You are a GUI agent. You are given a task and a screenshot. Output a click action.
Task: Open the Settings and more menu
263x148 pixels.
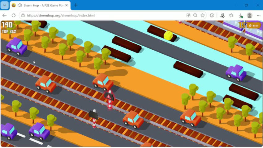258,15
